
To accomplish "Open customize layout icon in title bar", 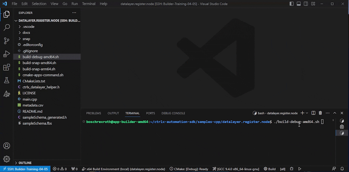I will 313,4.
